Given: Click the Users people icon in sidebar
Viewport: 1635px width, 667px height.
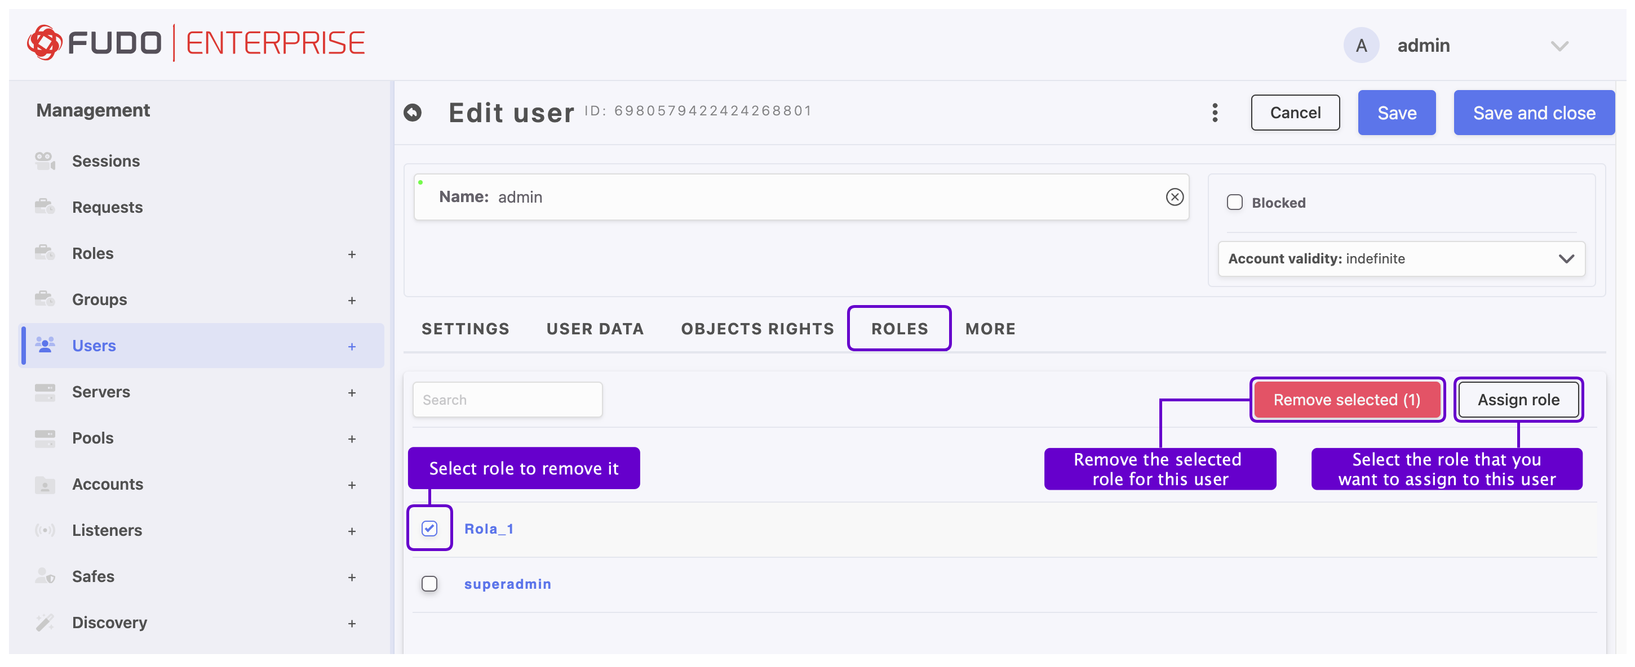Looking at the screenshot, I should (45, 346).
